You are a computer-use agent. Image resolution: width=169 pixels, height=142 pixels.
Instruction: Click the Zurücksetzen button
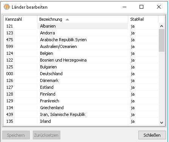[46, 135]
